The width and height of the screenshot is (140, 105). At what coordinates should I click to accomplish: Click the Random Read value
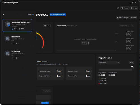coord(88,71)
